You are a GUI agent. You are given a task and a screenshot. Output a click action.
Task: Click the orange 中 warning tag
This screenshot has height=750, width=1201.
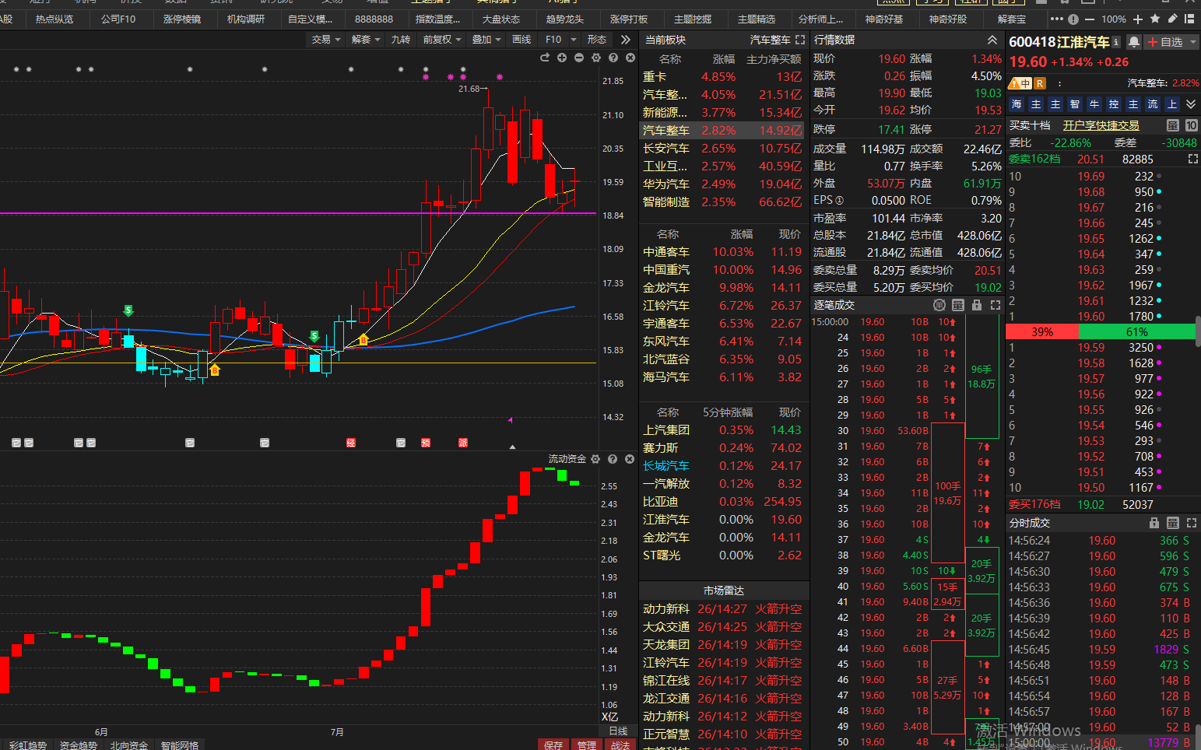[1020, 83]
